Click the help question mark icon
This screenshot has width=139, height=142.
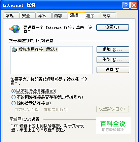coord(126,5)
